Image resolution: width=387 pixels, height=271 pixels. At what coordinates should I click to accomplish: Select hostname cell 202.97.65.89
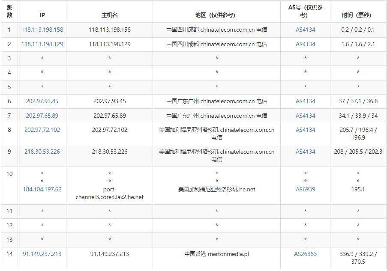pos(110,116)
